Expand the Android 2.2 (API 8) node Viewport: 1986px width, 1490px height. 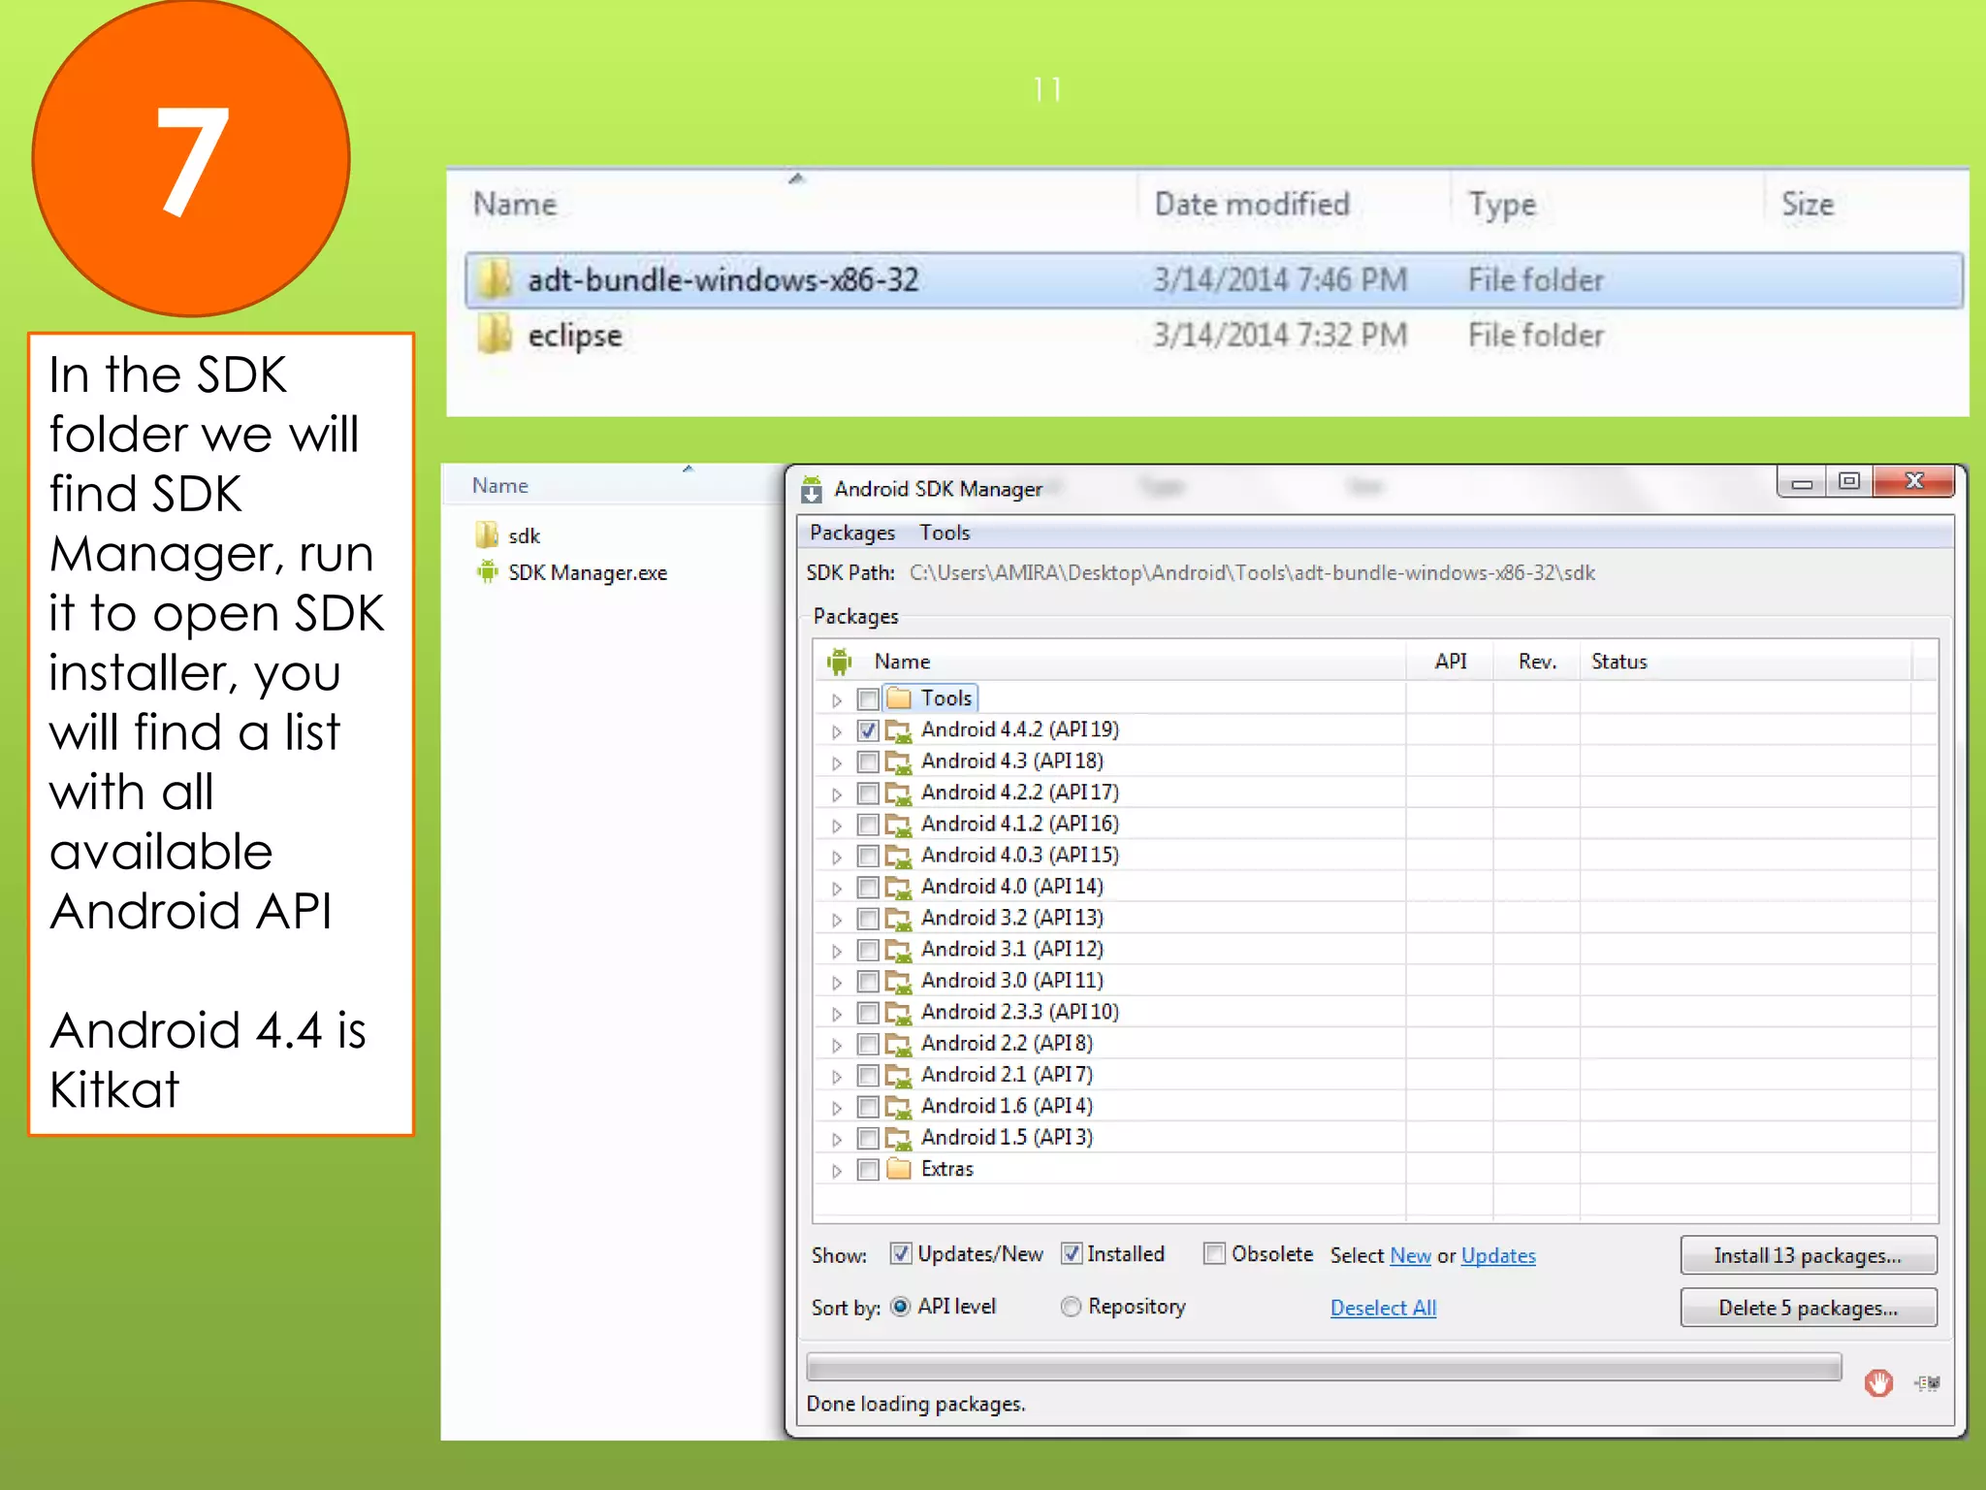pos(837,1046)
